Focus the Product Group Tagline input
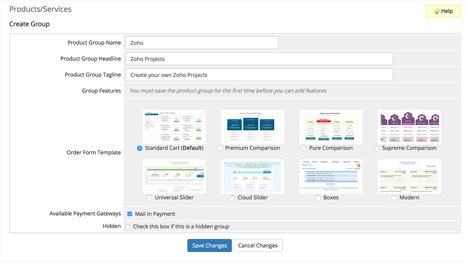 [x=259, y=75]
